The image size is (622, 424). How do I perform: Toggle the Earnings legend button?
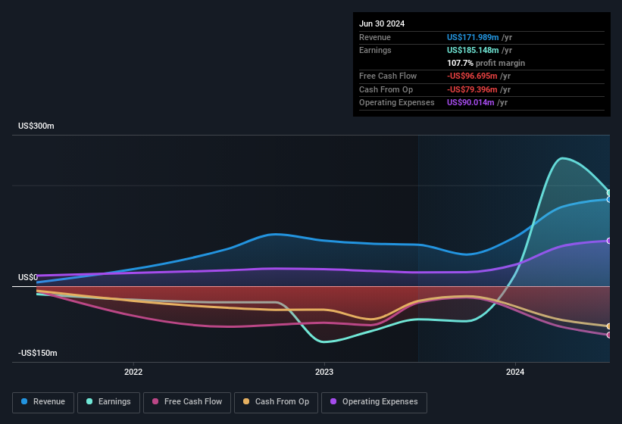pyautogui.click(x=108, y=403)
